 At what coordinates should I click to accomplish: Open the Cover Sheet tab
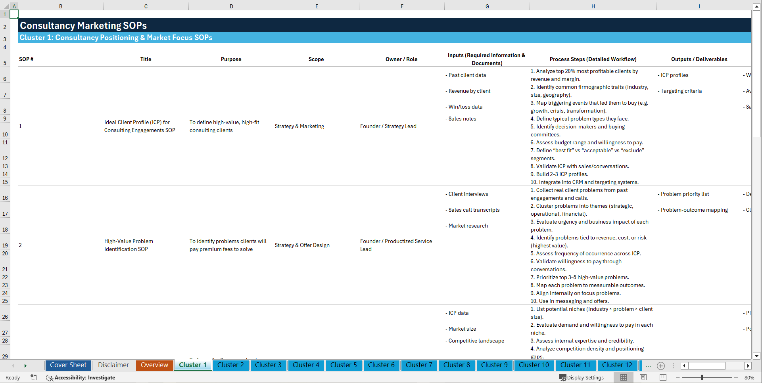click(x=68, y=365)
